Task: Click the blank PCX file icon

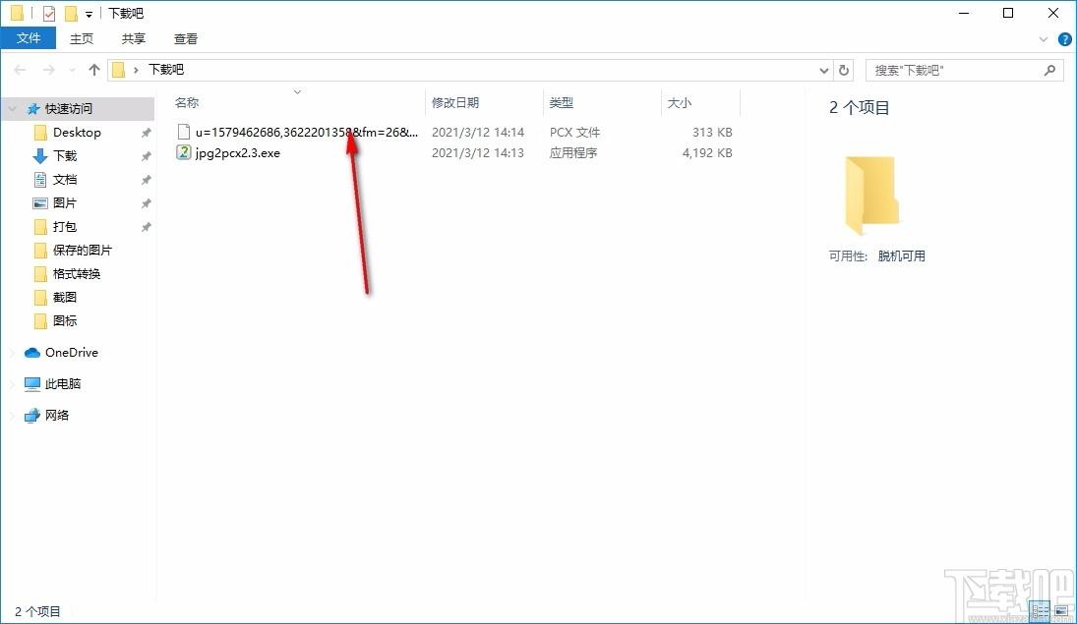Action: pos(183,132)
